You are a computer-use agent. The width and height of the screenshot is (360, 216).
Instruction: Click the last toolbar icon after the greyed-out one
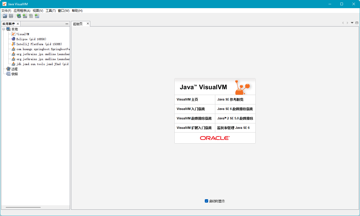click(37, 16)
